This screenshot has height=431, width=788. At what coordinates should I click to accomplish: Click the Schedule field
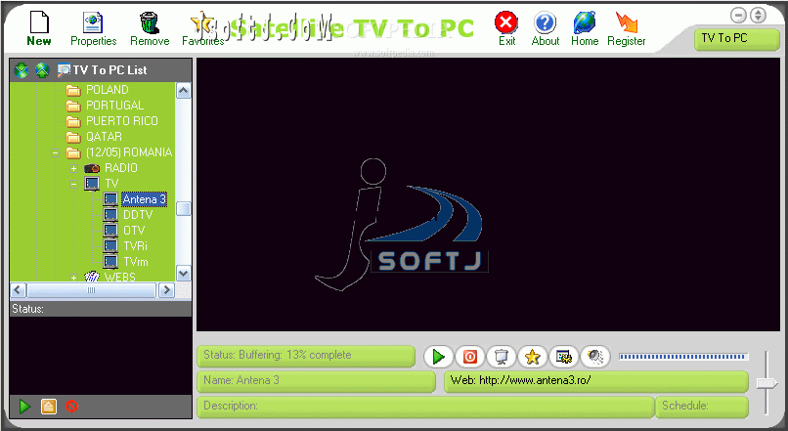click(702, 406)
